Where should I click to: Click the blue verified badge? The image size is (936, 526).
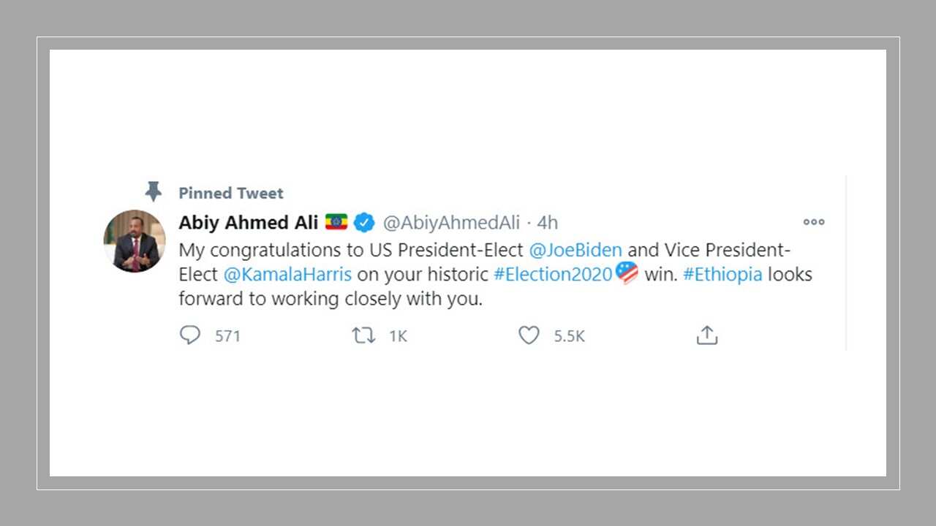[x=364, y=222]
